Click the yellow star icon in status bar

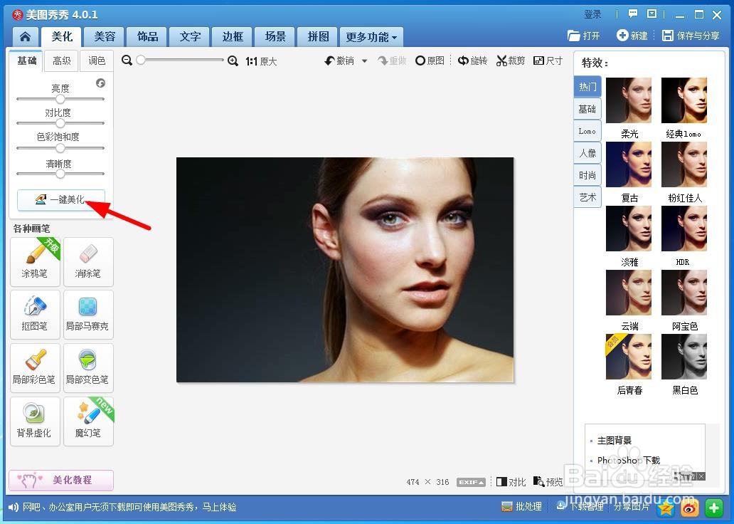666,507
